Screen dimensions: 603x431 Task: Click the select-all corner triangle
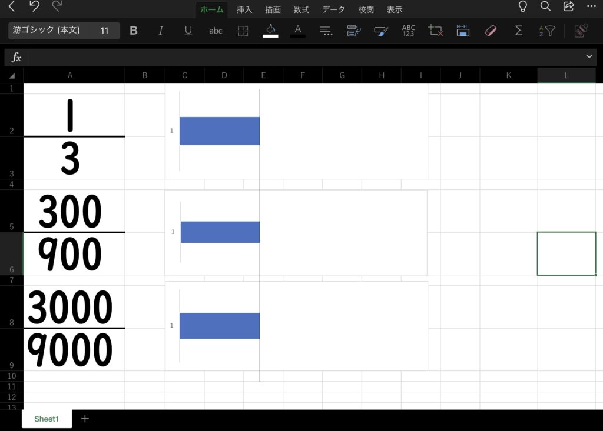tap(12, 76)
